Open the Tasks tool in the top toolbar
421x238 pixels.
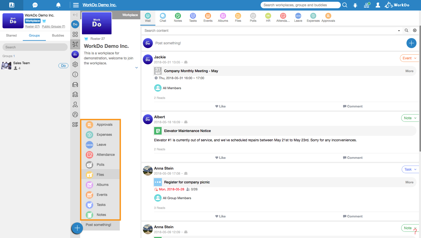[x=193, y=18]
